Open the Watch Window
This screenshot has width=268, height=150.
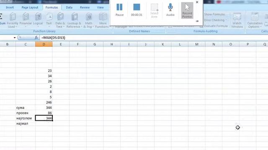237,20
